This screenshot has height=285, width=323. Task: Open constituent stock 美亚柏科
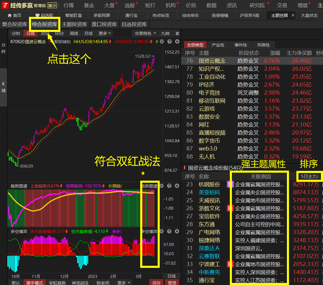[209, 192]
